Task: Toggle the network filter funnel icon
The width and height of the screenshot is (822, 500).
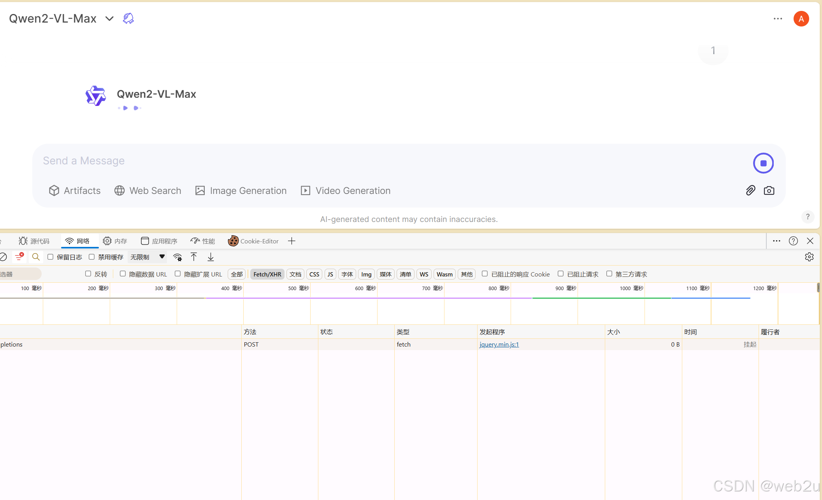Action: (x=19, y=257)
